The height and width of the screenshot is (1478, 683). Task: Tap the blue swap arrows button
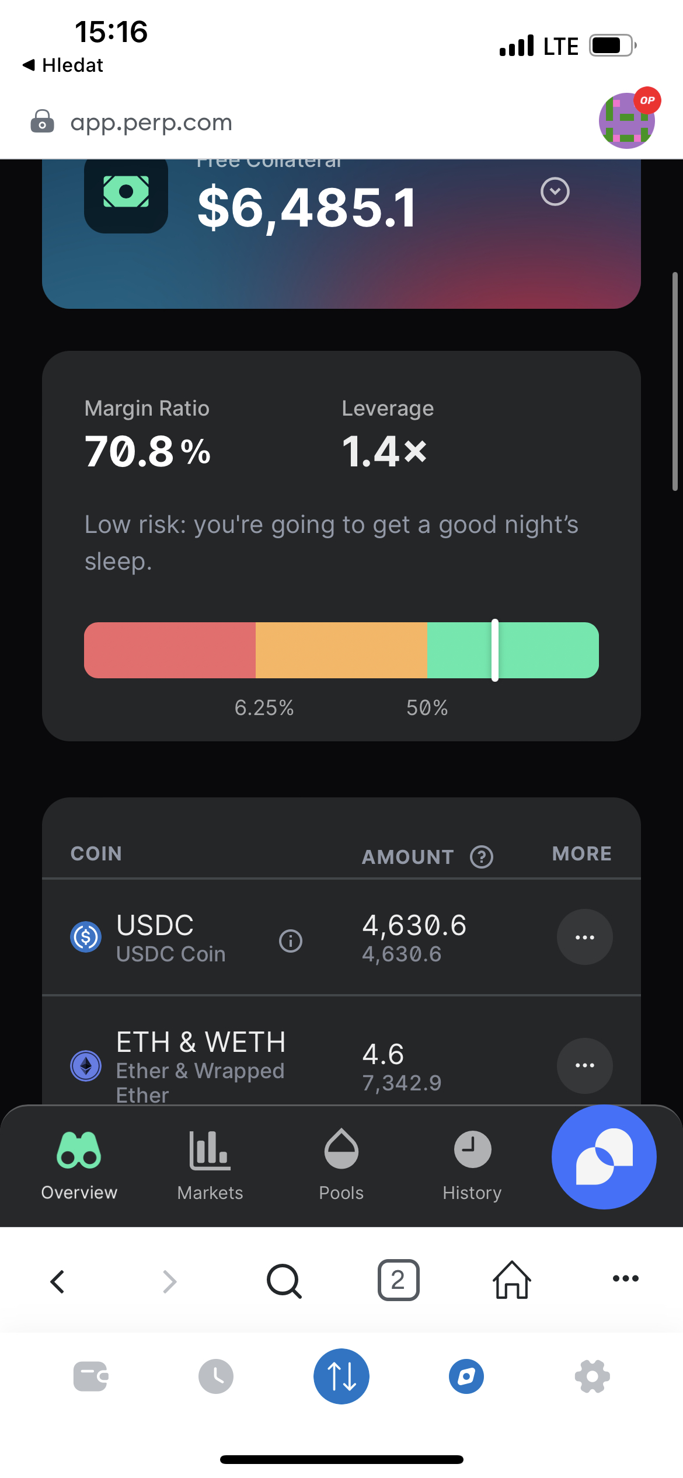coord(341,1376)
